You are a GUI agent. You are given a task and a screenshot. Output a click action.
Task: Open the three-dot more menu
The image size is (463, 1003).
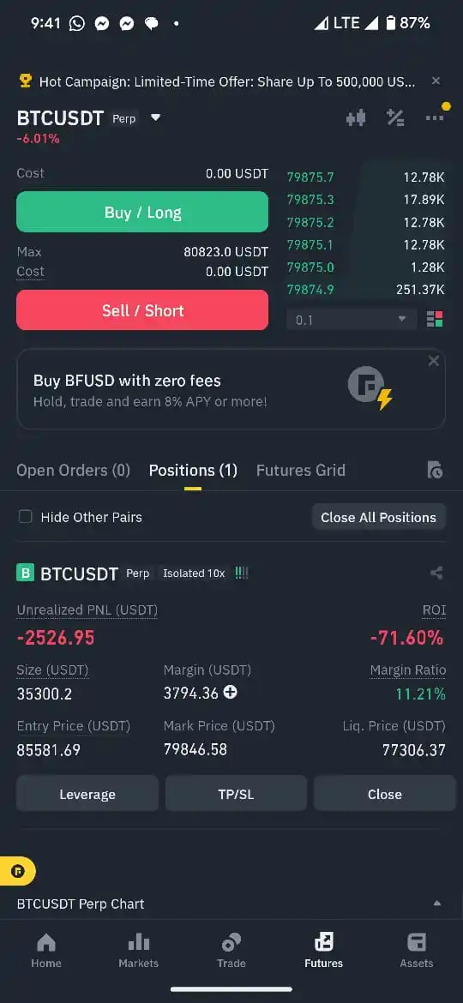[435, 117]
